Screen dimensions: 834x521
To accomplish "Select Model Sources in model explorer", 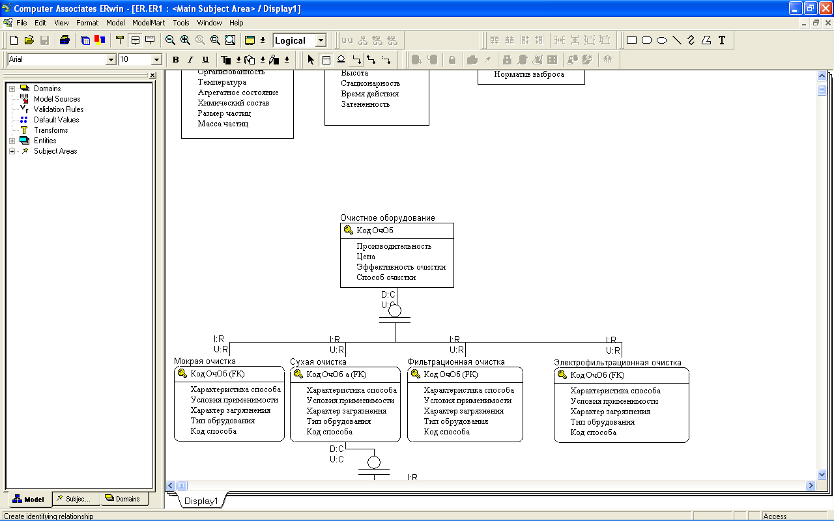I will click(x=57, y=99).
